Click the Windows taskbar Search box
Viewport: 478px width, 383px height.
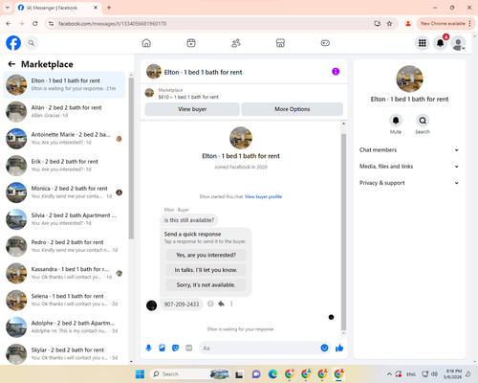pos(189,374)
